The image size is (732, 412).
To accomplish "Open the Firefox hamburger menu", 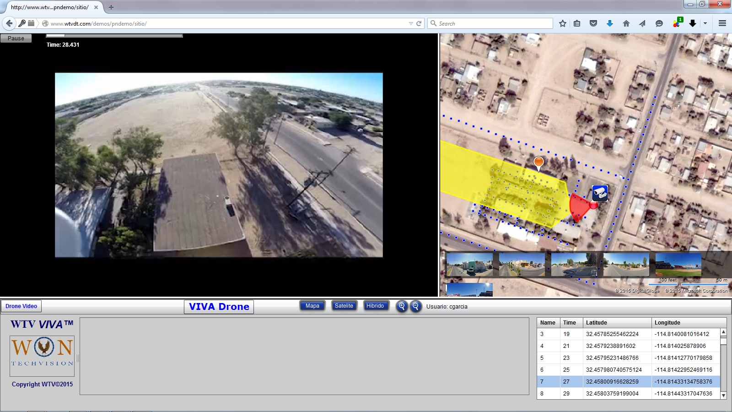I will (x=722, y=23).
